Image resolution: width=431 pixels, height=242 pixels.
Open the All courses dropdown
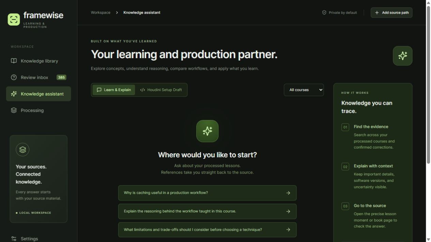click(304, 90)
